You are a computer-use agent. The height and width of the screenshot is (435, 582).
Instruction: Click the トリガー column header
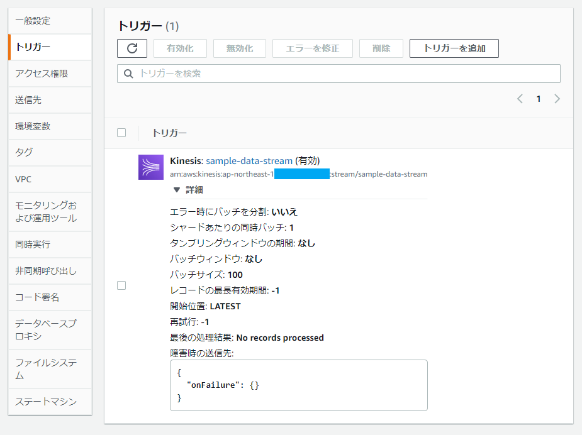click(x=169, y=133)
